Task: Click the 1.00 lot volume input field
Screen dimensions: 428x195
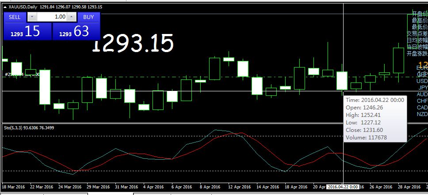Action: (52, 17)
